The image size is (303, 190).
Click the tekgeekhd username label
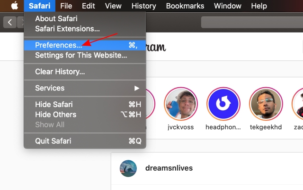click(266, 127)
